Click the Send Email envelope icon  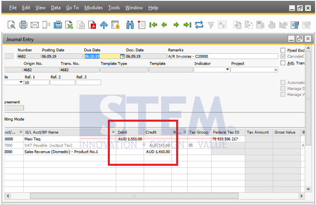point(34,25)
